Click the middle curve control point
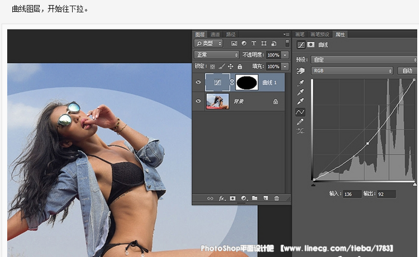This screenshot has width=419, height=257. [x=368, y=143]
